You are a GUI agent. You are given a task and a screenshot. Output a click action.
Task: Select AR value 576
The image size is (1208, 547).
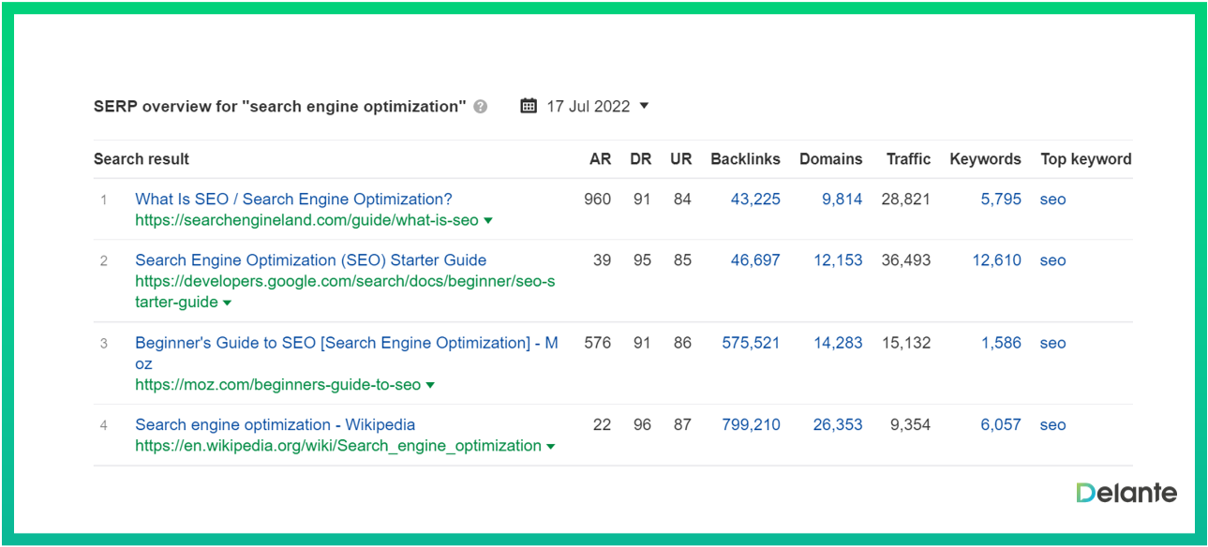(597, 343)
